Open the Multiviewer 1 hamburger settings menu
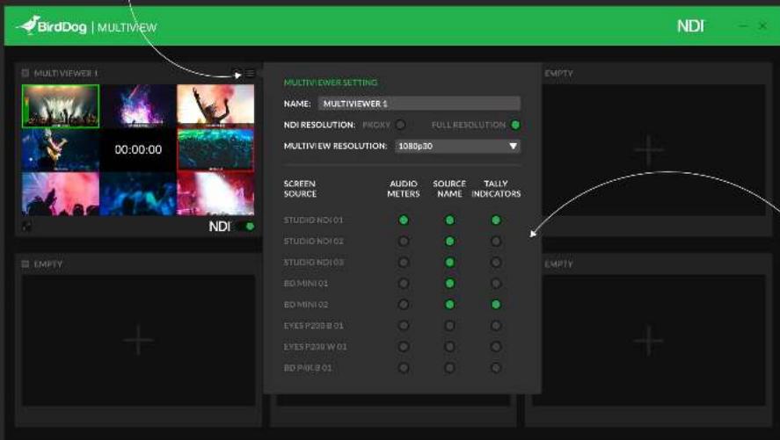Viewport: 780px width, 440px height. pos(250,74)
